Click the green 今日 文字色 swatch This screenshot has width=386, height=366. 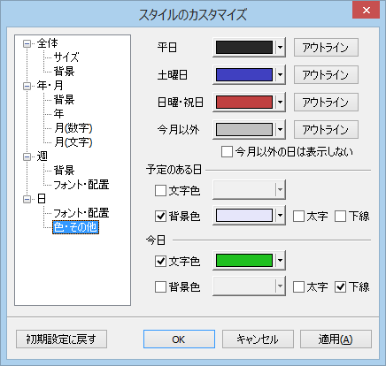[x=244, y=261]
